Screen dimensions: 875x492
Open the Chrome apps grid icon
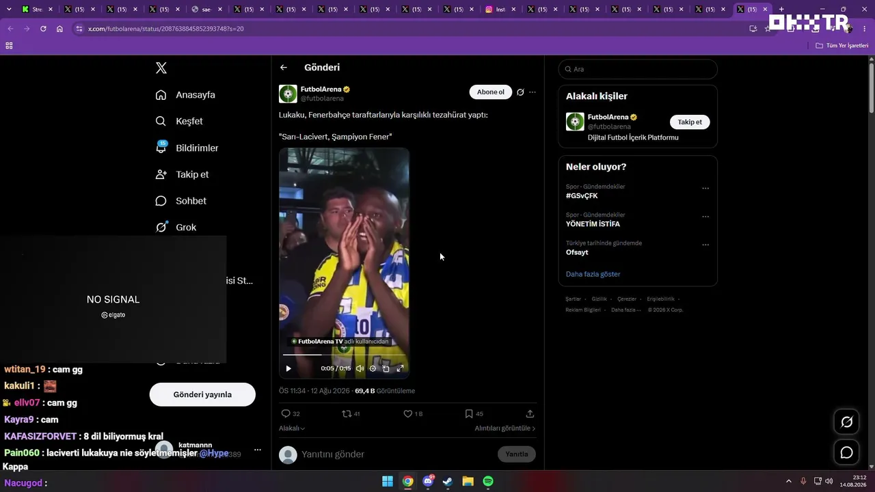(x=9, y=46)
